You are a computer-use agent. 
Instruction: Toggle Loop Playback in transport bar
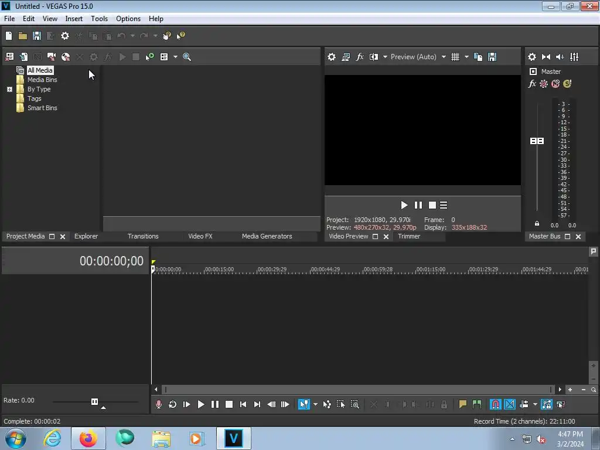coord(173,404)
